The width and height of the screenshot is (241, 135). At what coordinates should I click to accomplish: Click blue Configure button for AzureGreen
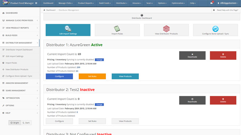coord(59,76)
